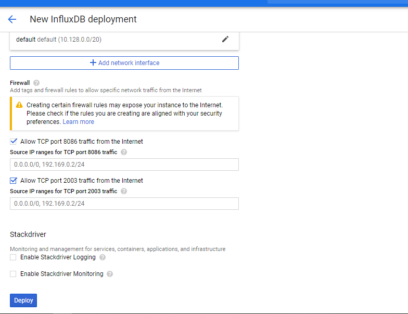
Task: Uncheck Allow TCP port 8086 traffic
Action: (x=14, y=142)
